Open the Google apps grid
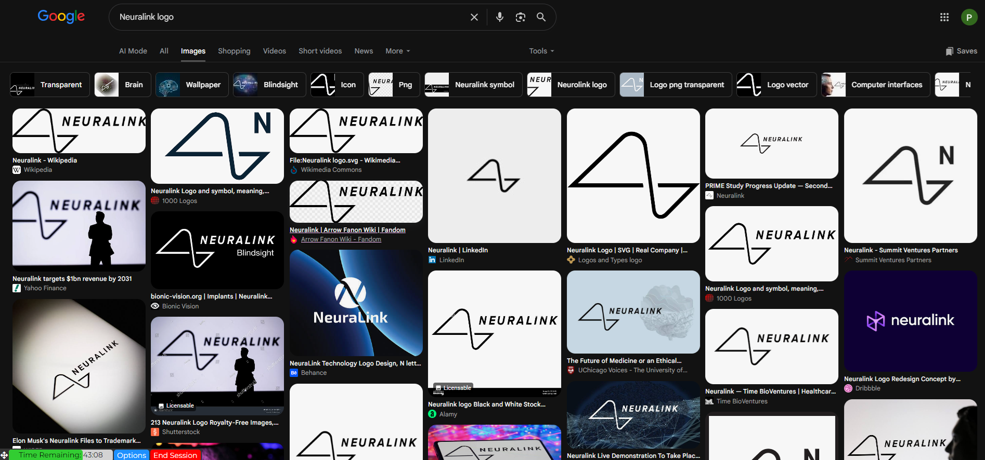985x460 pixels. coord(944,17)
